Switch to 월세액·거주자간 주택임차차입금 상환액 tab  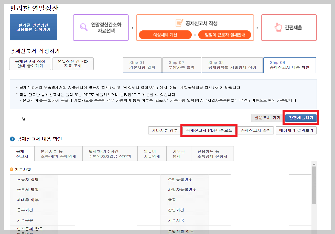tap(110, 154)
